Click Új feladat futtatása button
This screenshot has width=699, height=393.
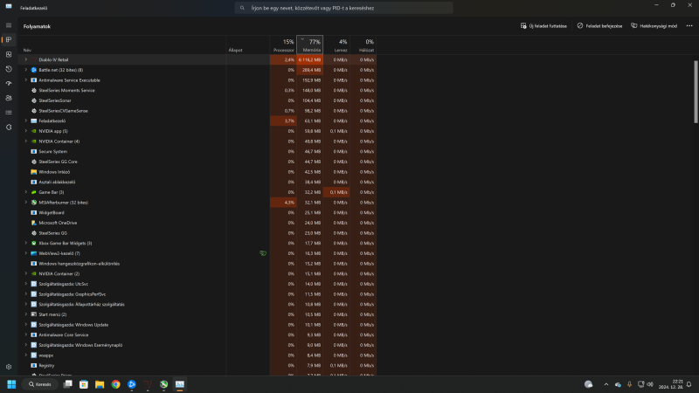(x=543, y=26)
